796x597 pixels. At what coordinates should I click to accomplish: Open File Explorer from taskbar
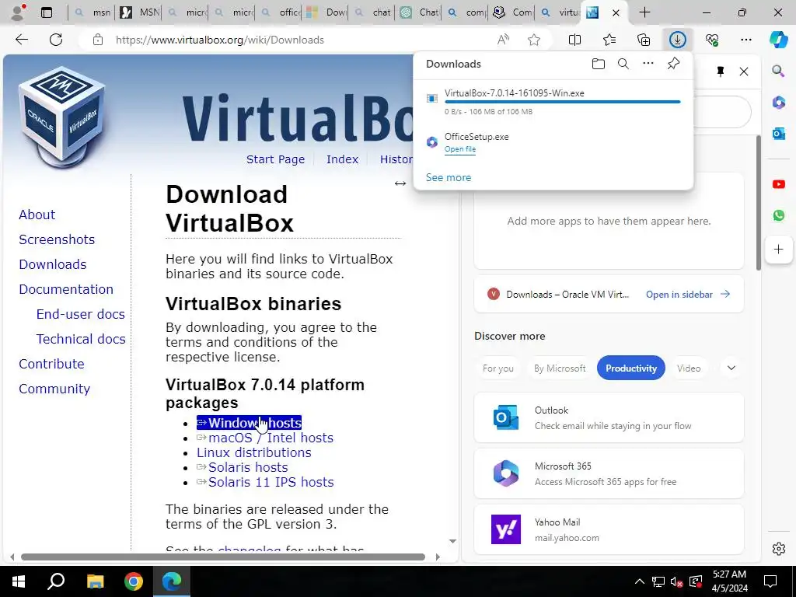tap(95, 581)
